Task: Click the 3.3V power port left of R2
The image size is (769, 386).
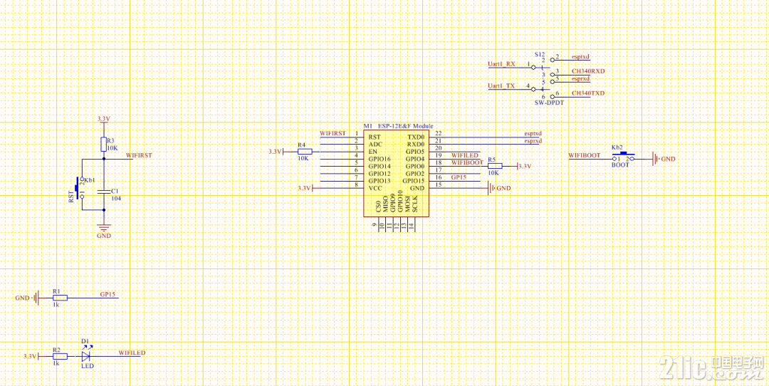Action: tap(31, 356)
